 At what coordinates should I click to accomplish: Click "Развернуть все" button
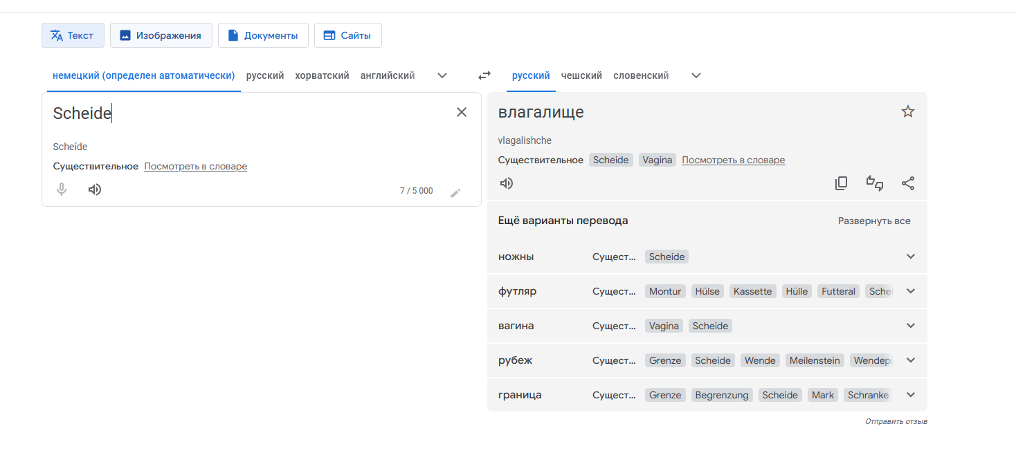pyautogui.click(x=874, y=221)
